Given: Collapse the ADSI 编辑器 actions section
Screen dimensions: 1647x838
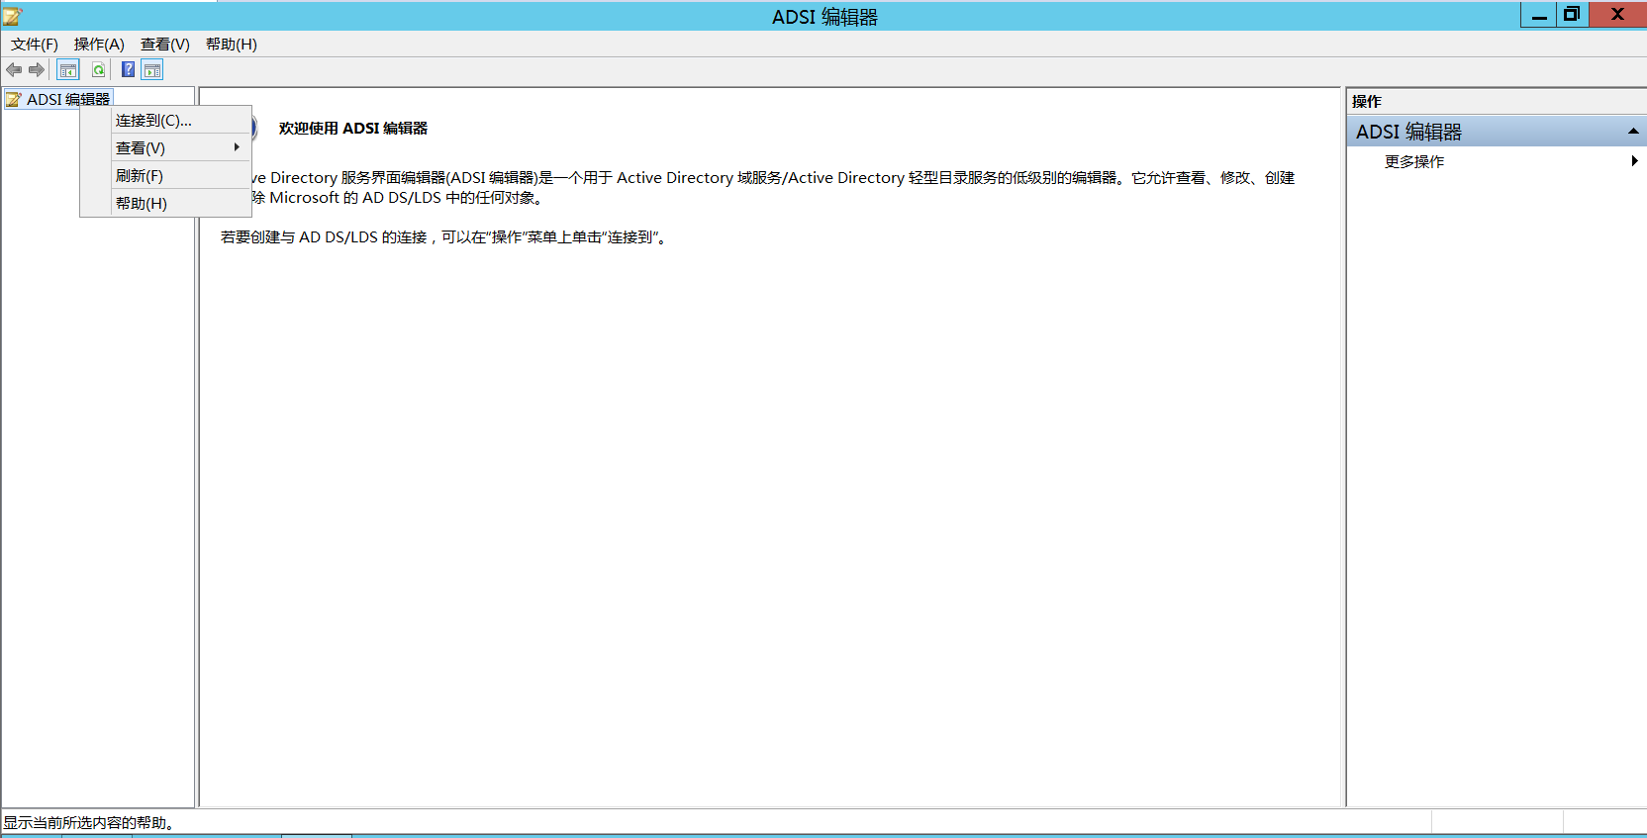Looking at the screenshot, I should [1633, 132].
